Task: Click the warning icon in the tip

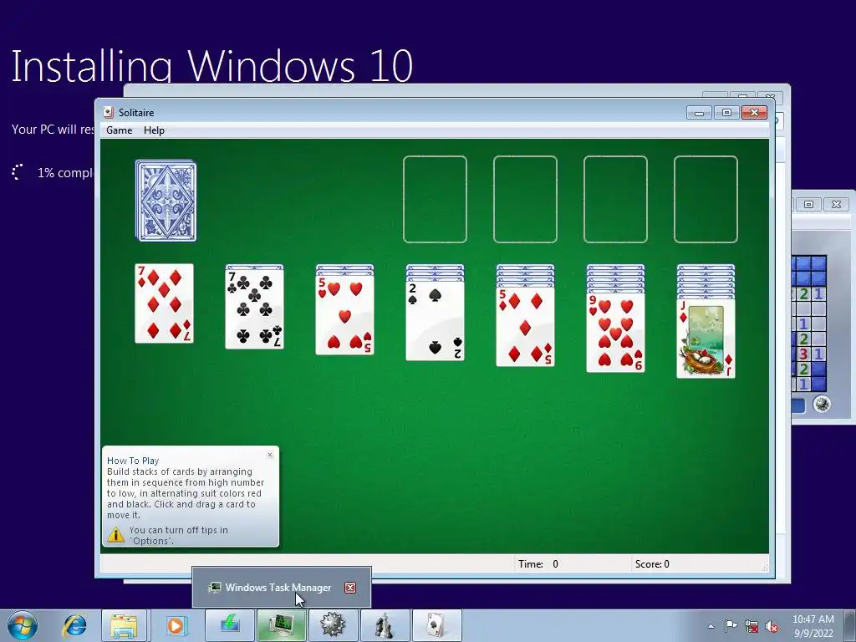Action: (x=115, y=534)
